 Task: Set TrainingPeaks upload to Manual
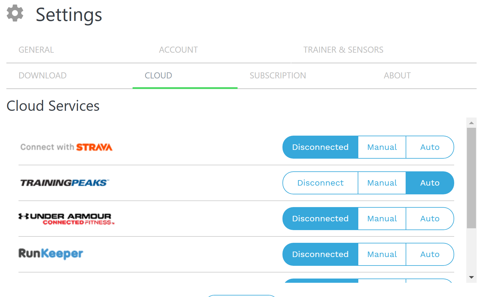[382, 183]
